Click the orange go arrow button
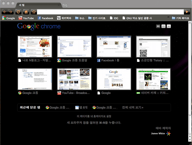Viewport: 192px width, 145px height. pyautogui.click(x=187, y=12)
